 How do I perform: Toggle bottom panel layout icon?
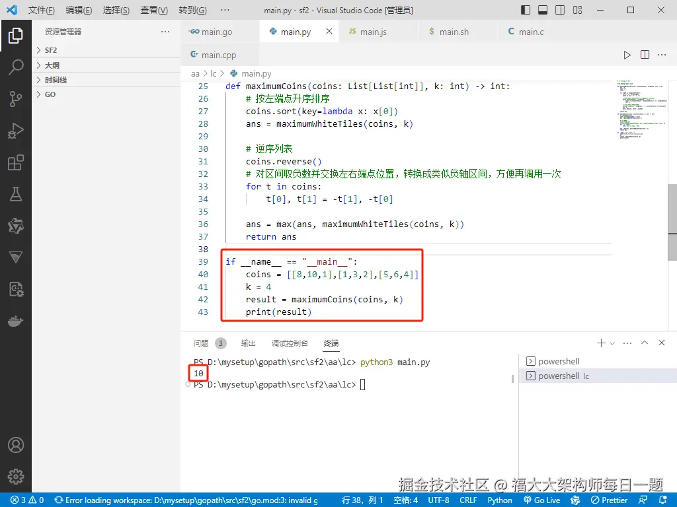point(543,10)
